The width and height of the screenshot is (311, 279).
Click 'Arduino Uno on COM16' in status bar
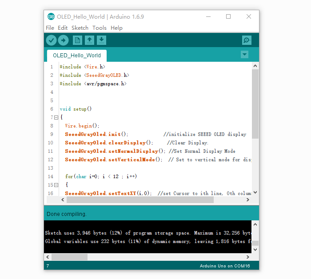(x=225, y=266)
